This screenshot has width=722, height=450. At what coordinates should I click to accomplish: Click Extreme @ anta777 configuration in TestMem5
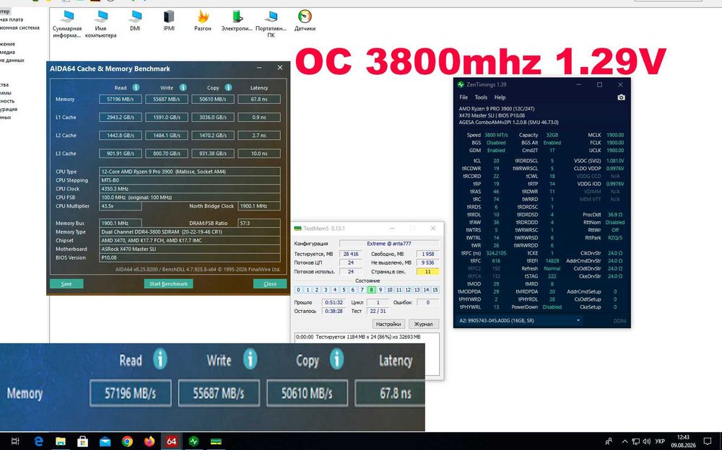click(x=389, y=244)
